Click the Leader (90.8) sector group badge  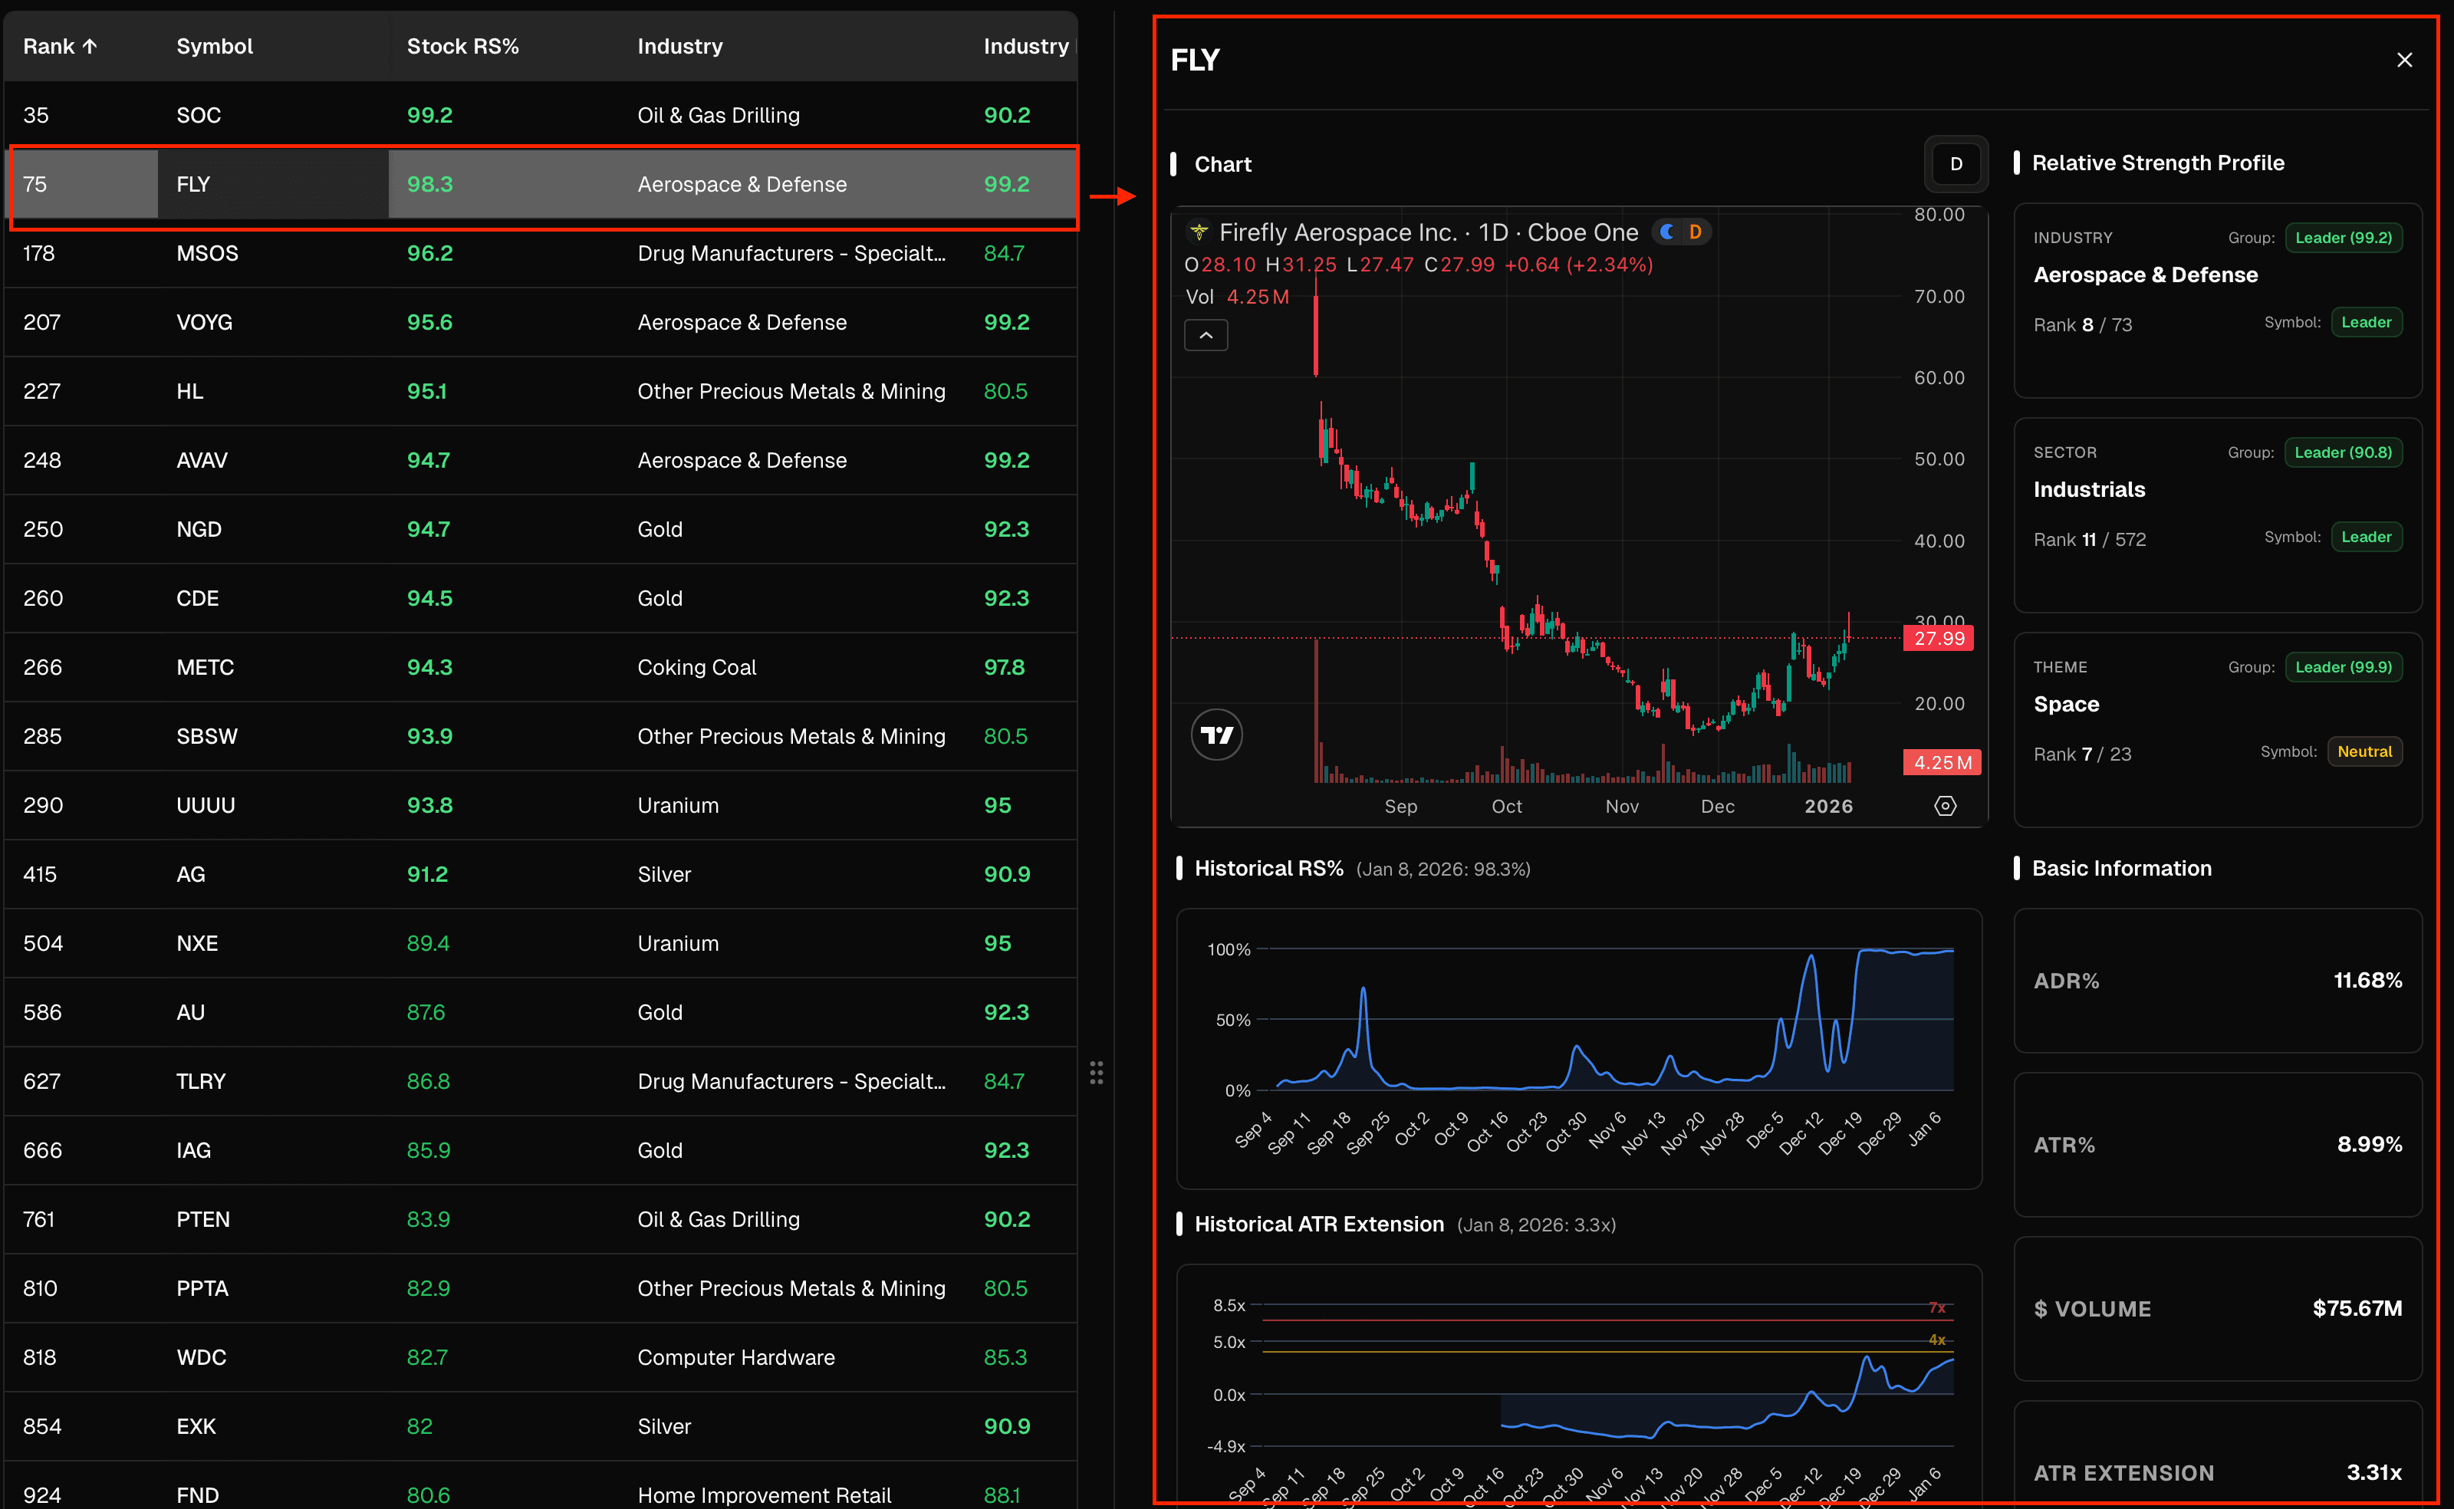2344,451
